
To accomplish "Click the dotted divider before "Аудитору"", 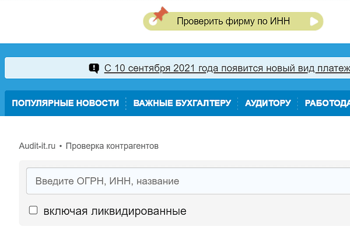I will click(x=238, y=103).
